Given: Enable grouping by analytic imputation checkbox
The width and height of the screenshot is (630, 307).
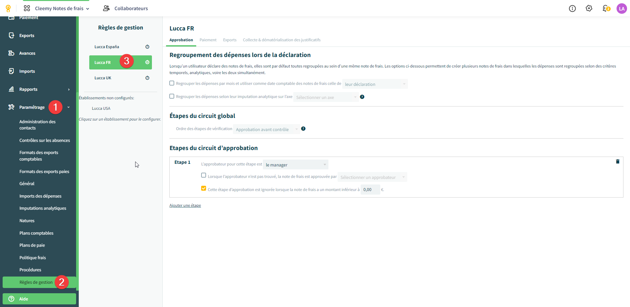Looking at the screenshot, I should (x=172, y=96).
